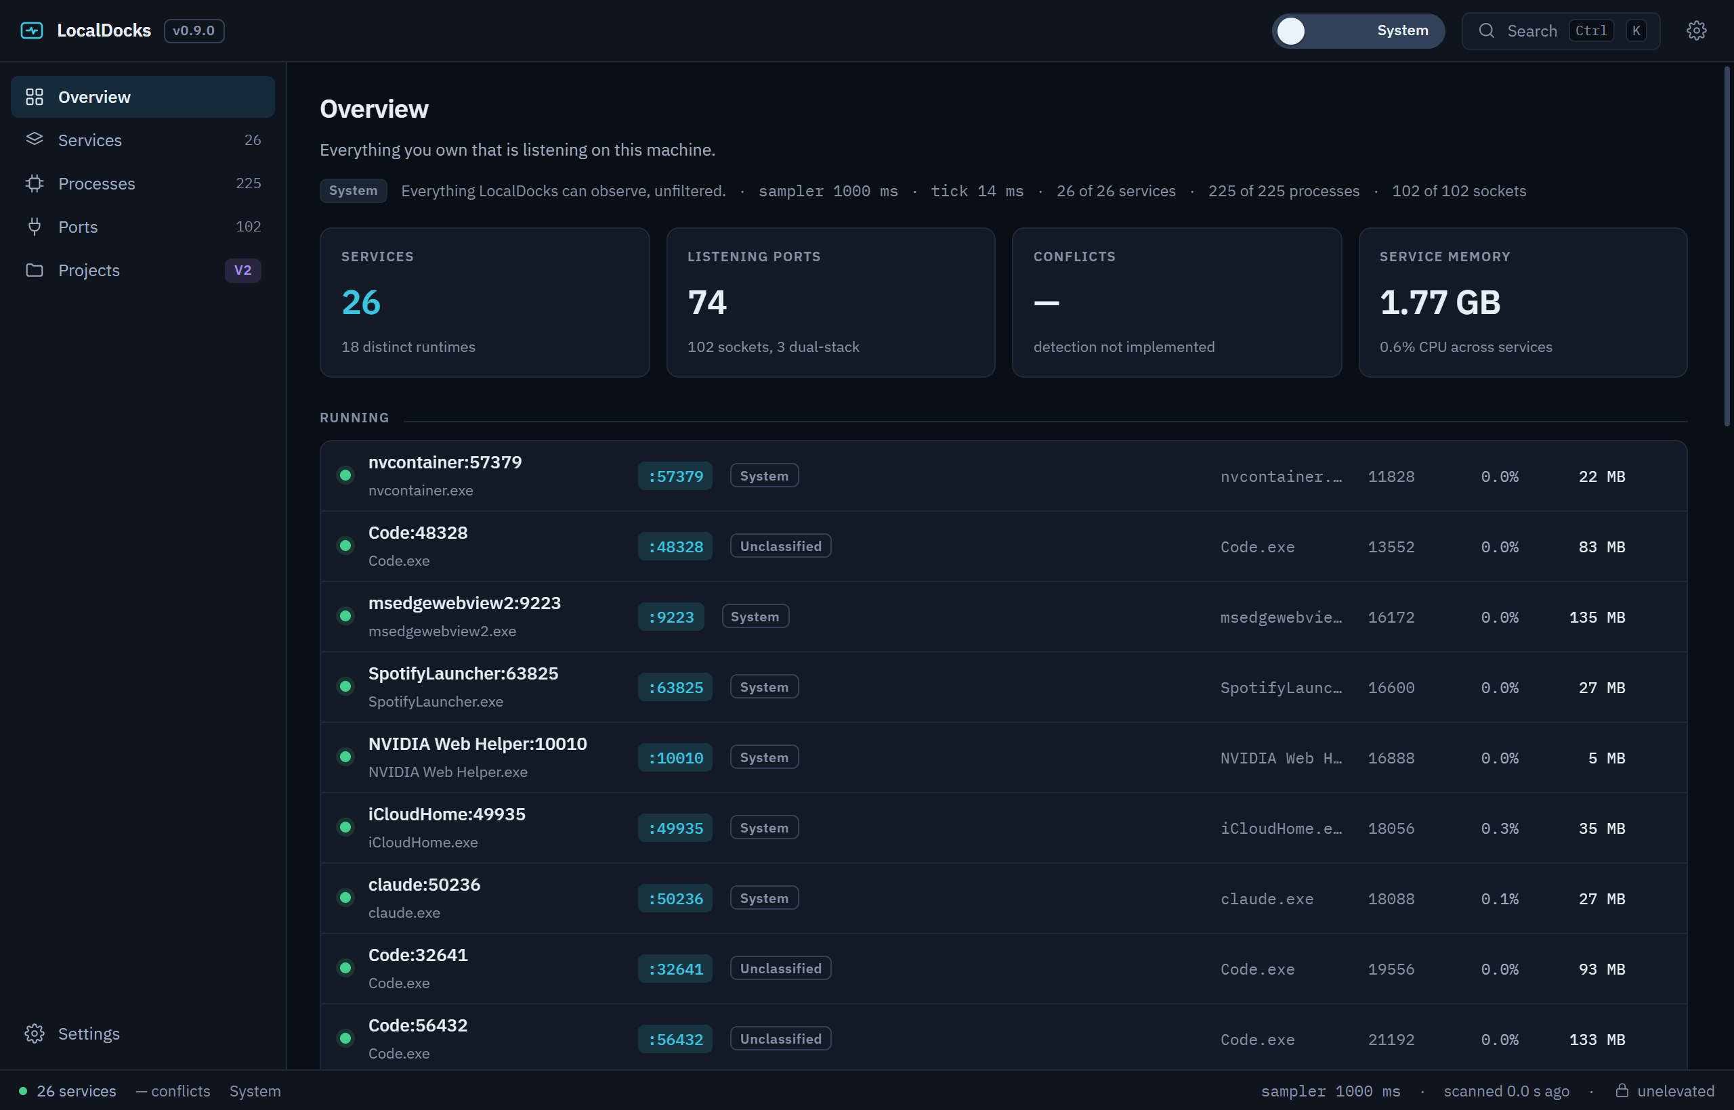
Task: Click the System tag under Overview subtitle
Action: (x=354, y=190)
